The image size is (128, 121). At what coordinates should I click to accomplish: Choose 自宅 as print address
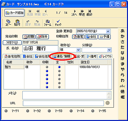point(78,37)
